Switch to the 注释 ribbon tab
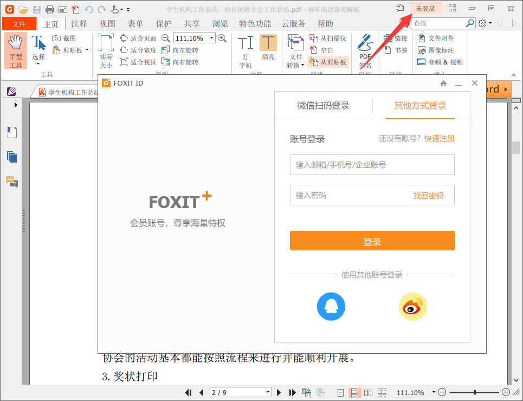 [x=79, y=24]
